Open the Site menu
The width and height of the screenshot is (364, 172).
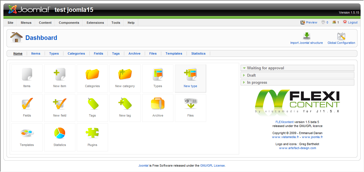pyautogui.click(x=11, y=23)
